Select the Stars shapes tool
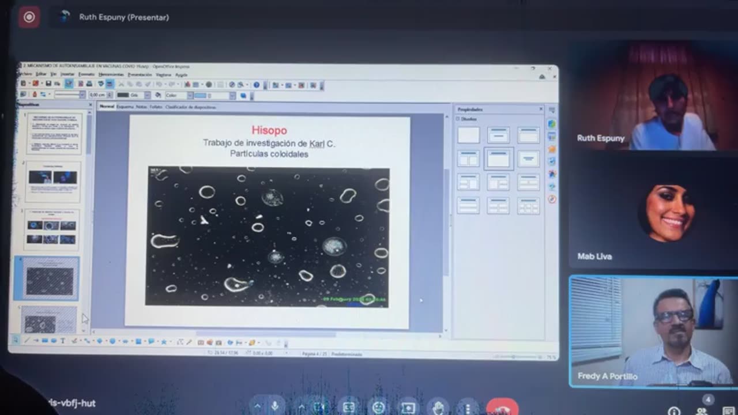Screen dimensions: 738x415 163,342
